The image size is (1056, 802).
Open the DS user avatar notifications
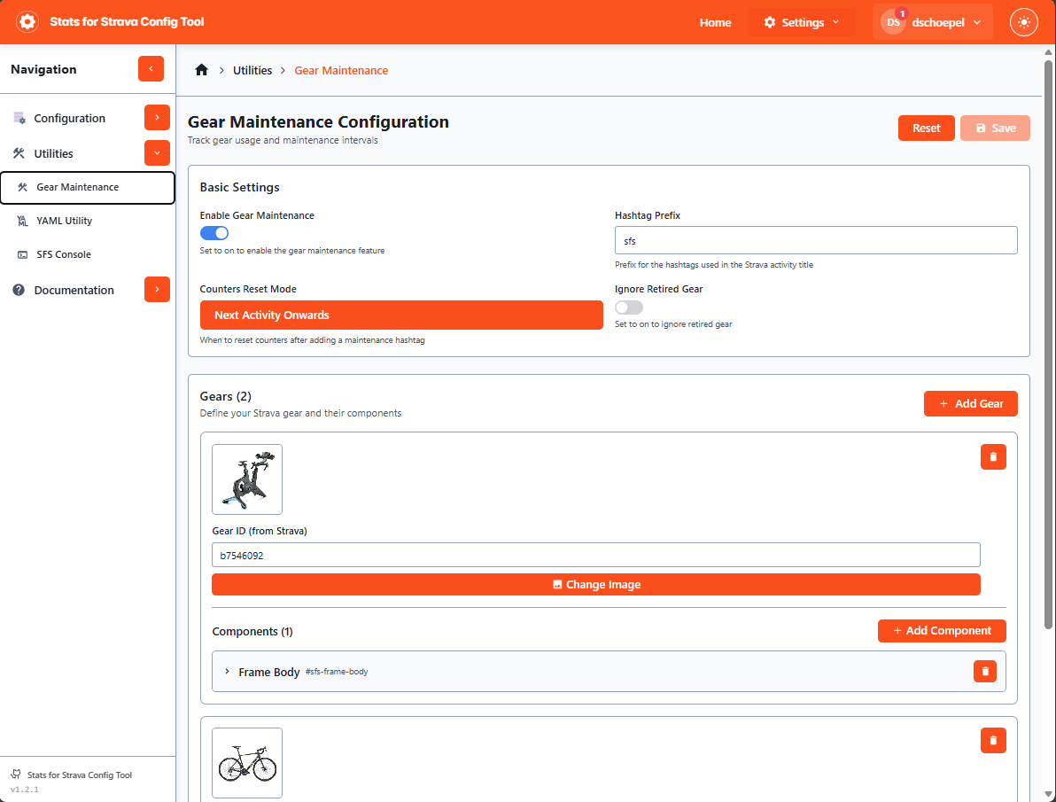click(x=893, y=22)
